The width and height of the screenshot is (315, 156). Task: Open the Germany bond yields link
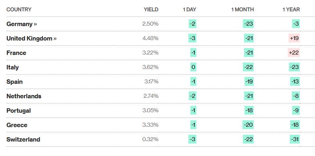22,24
